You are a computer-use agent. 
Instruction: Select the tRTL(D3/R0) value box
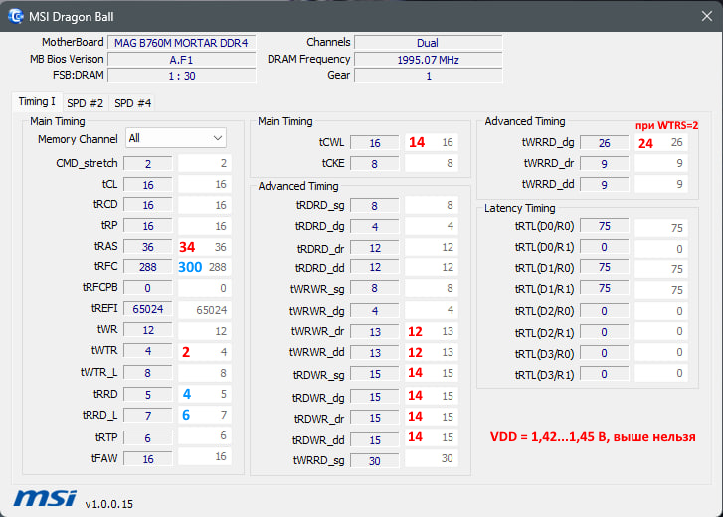click(604, 353)
